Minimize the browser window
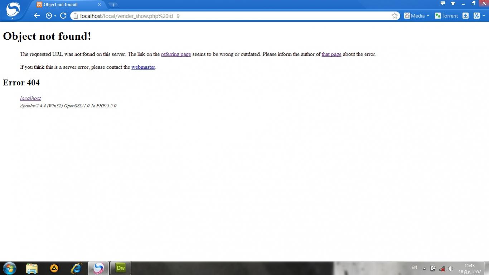The width and height of the screenshot is (489, 275). point(463,4)
